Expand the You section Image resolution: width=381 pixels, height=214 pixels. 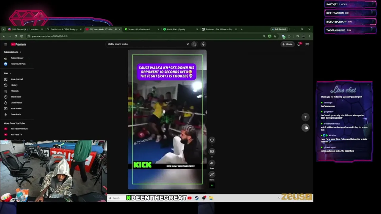click(7, 73)
